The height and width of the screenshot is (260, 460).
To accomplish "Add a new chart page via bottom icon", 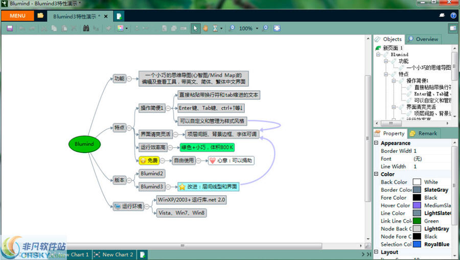I will pyautogui.click(x=142, y=254).
